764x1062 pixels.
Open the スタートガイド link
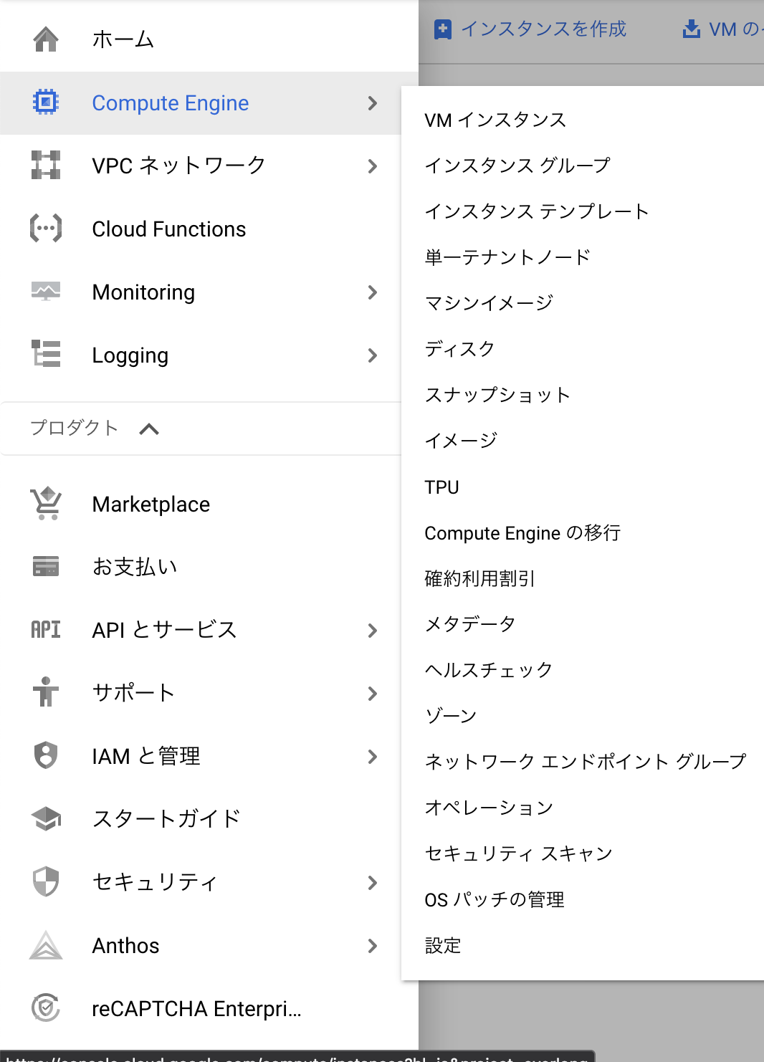(x=166, y=818)
